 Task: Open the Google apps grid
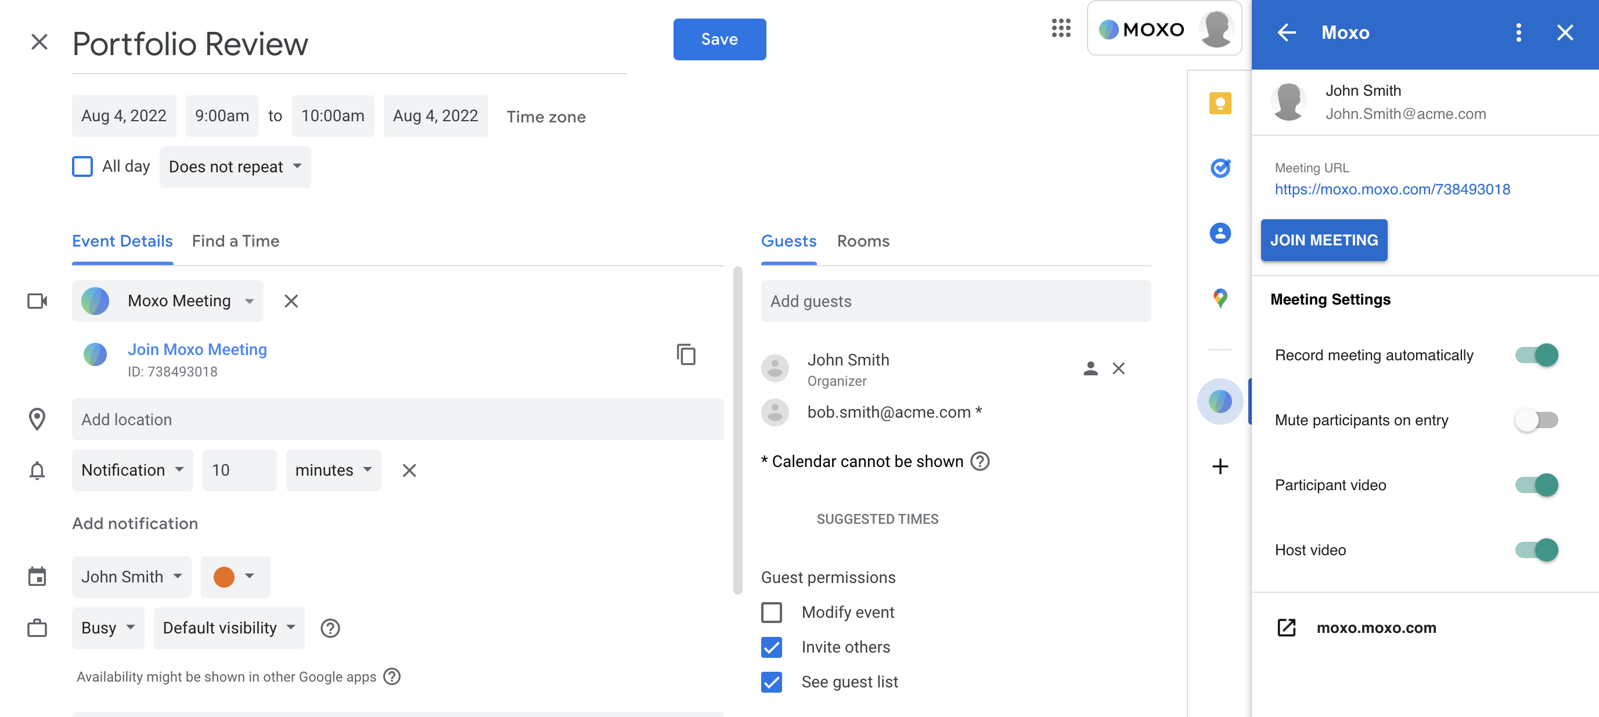click(x=1061, y=28)
